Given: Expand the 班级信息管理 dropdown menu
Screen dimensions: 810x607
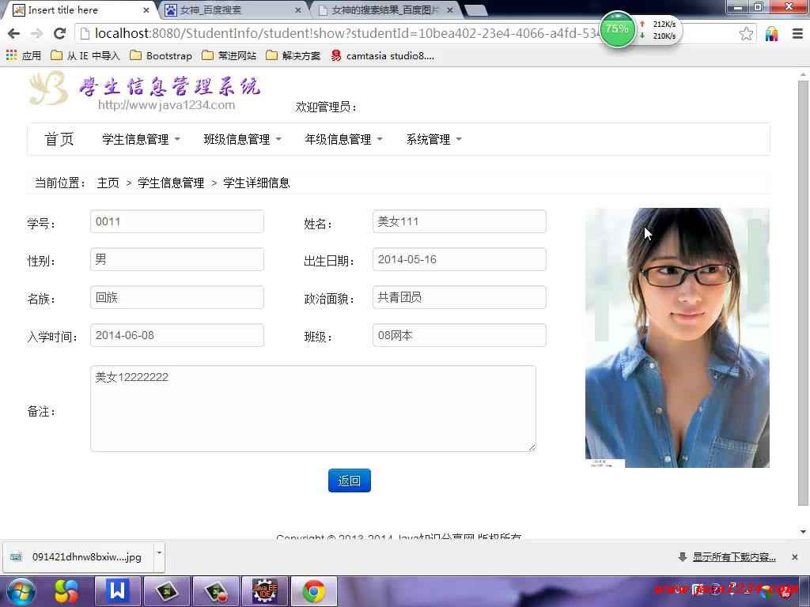Looking at the screenshot, I should click(x=242, y=139).
